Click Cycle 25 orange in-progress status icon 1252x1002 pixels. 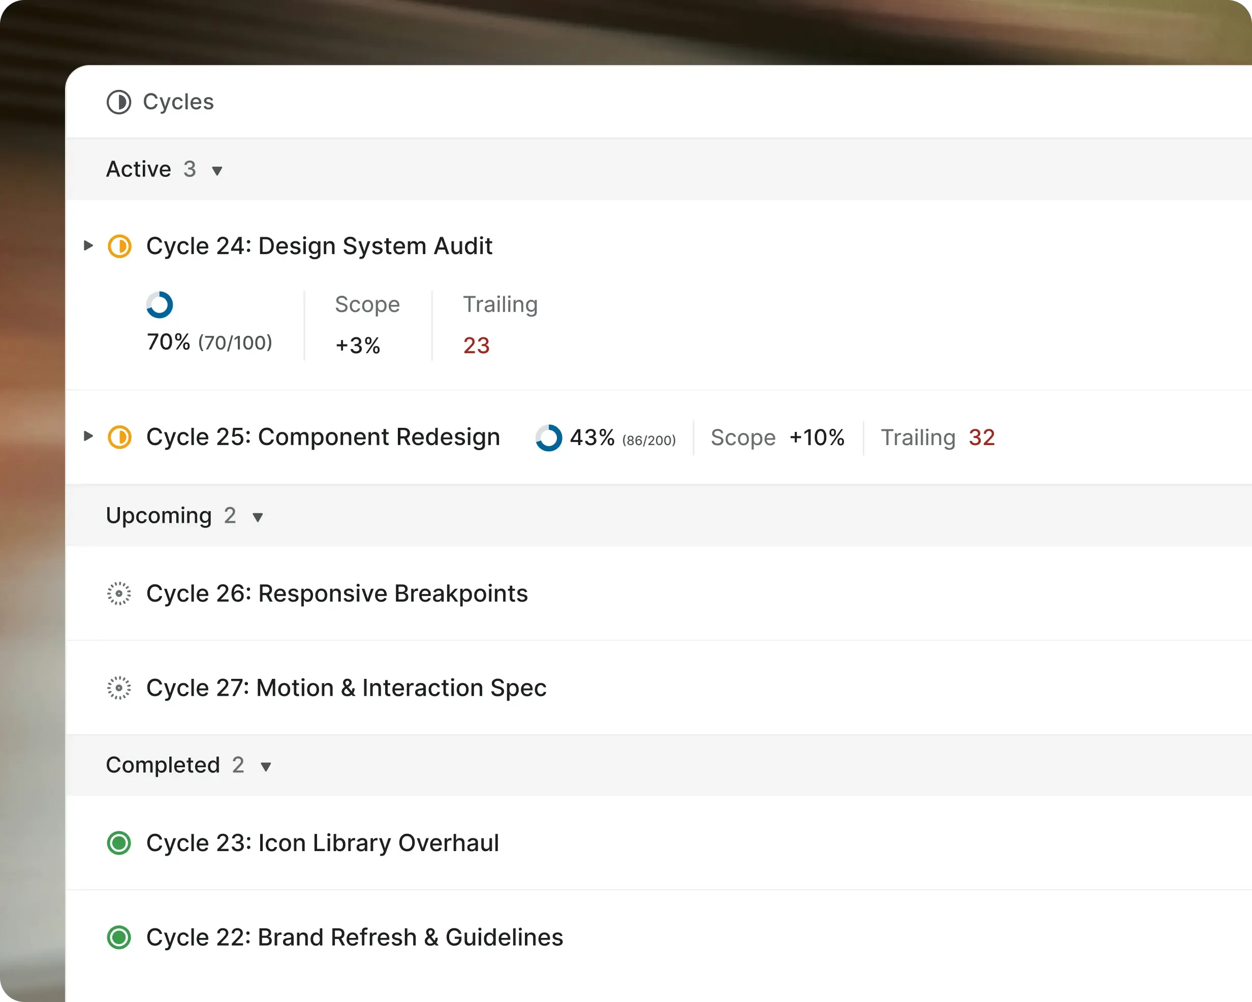119,437
